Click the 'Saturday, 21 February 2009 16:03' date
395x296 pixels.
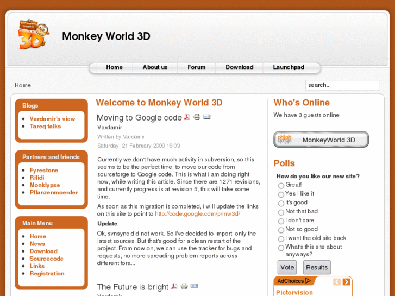click(x=139, y=146)
